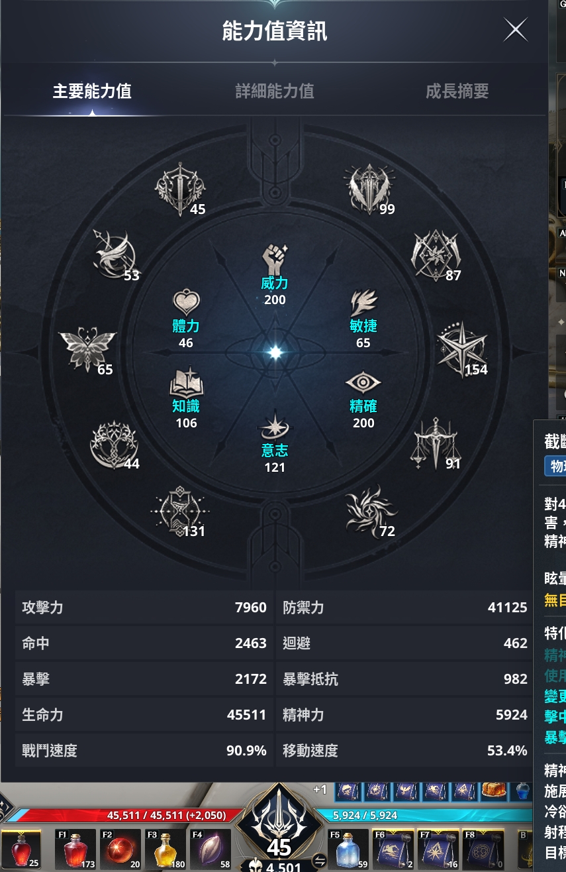The image size is (566, 872).
Task: Open the 成長摘要 tab
Action: click(x=457, y=91)
